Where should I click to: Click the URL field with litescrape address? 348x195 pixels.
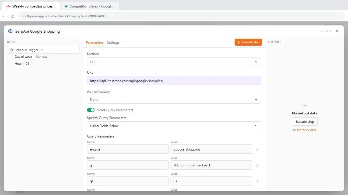pos(174,81)
